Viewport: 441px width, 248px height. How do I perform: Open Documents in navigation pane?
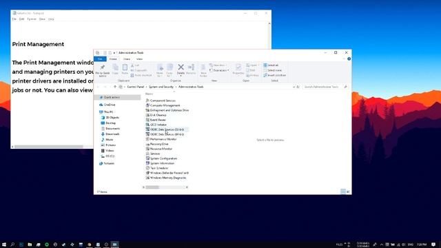tap(110, 129)
